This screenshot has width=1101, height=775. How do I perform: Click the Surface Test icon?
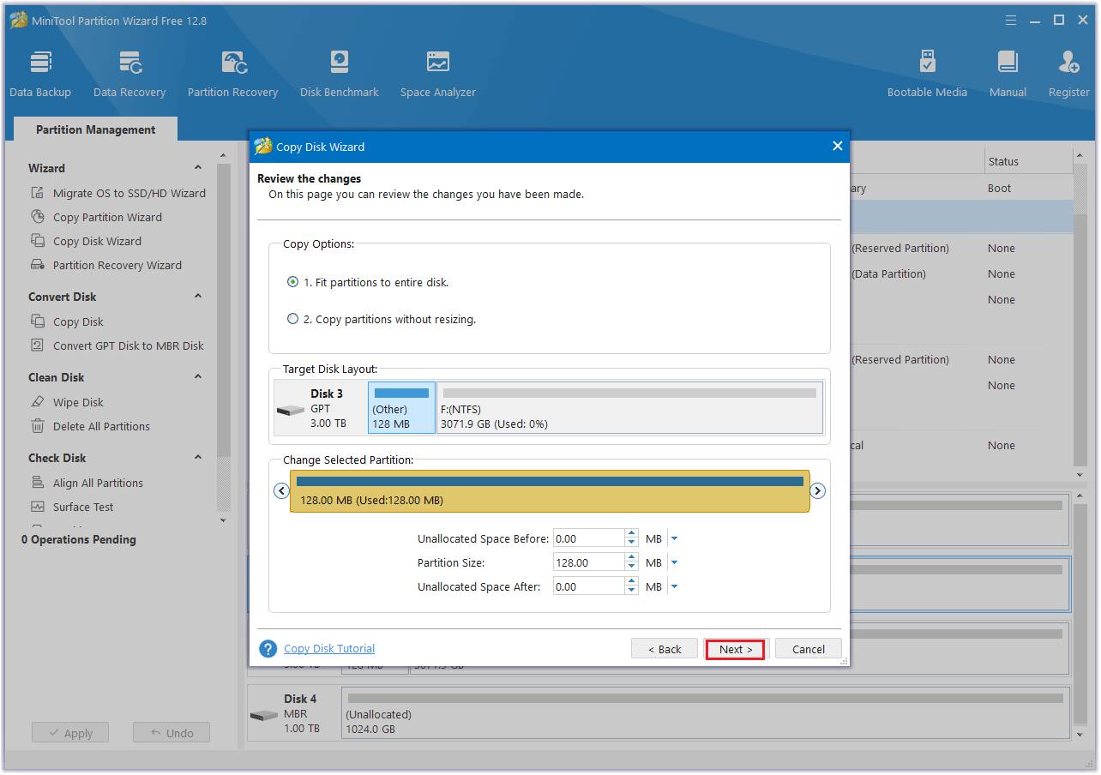(x=38, y=507)
